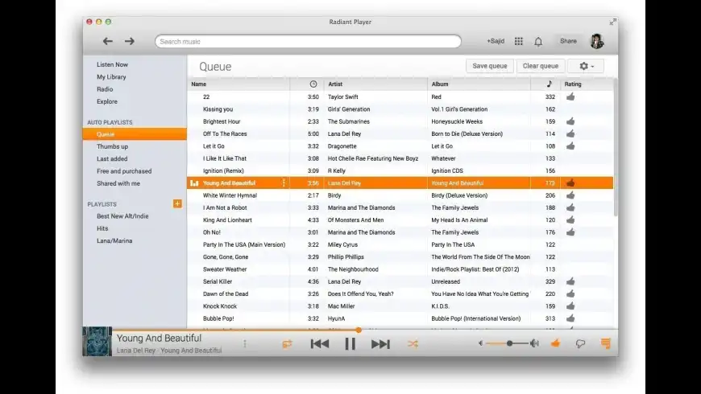Toggle shuffle playback mode
701x394 pixels.
click(x=413, y=343)
